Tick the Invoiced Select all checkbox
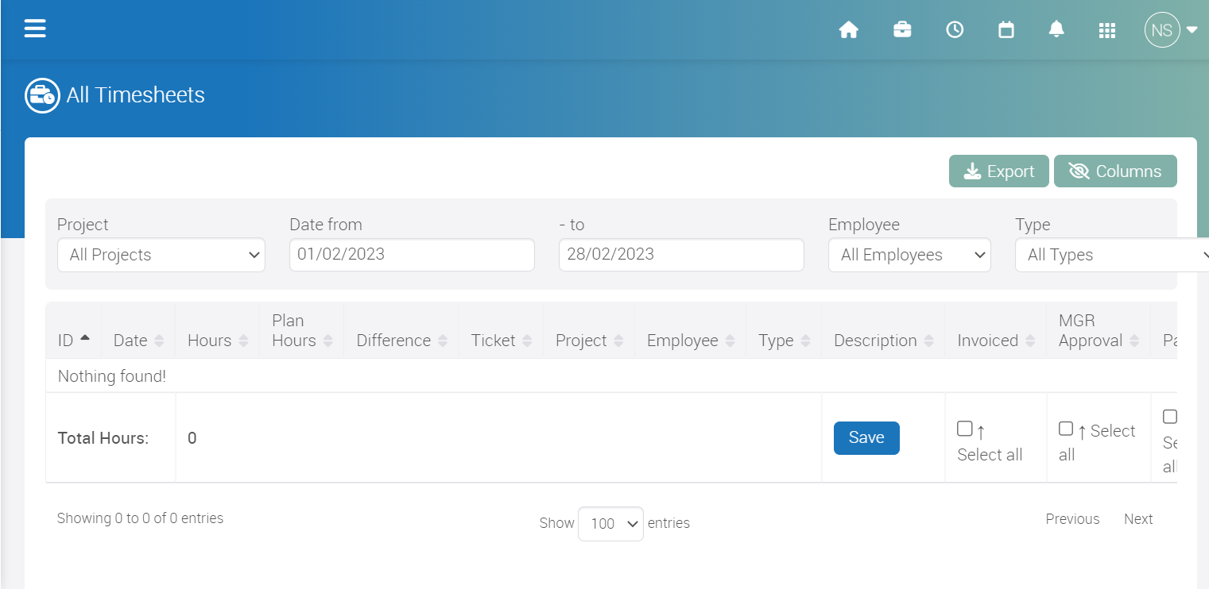 (965, 428)
